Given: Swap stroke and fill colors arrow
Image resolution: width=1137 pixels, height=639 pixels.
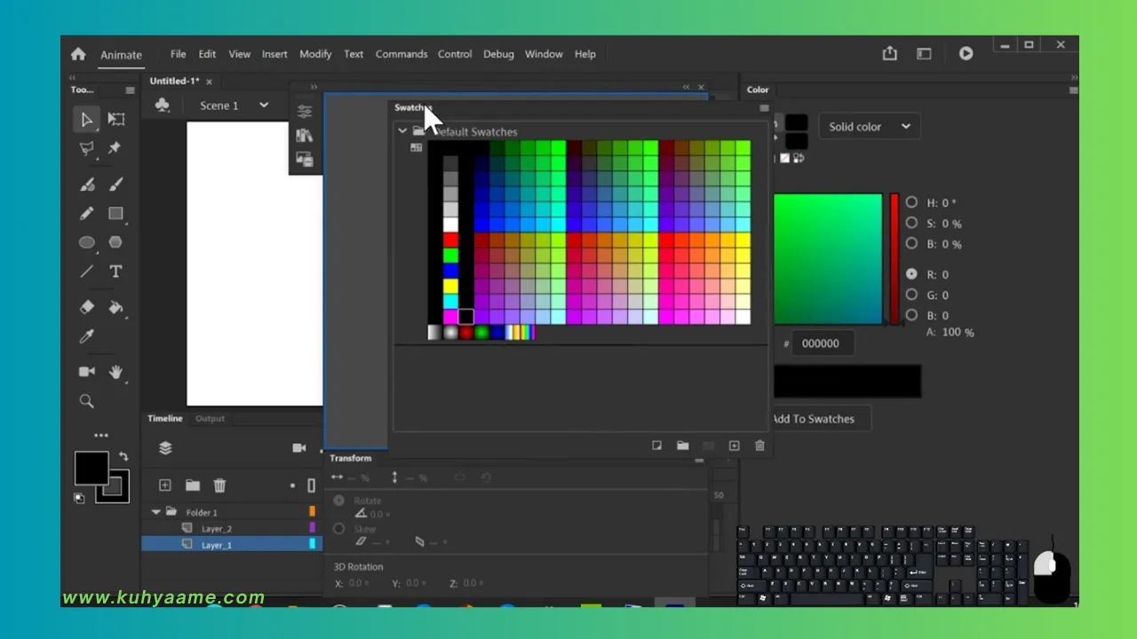Looking at the screenshot, I should (x=123, y=456).
